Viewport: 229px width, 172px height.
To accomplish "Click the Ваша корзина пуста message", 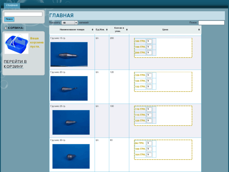I will [37, 43].
